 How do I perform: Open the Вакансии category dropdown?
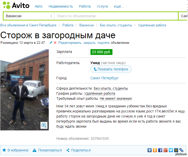pos(29,16)
